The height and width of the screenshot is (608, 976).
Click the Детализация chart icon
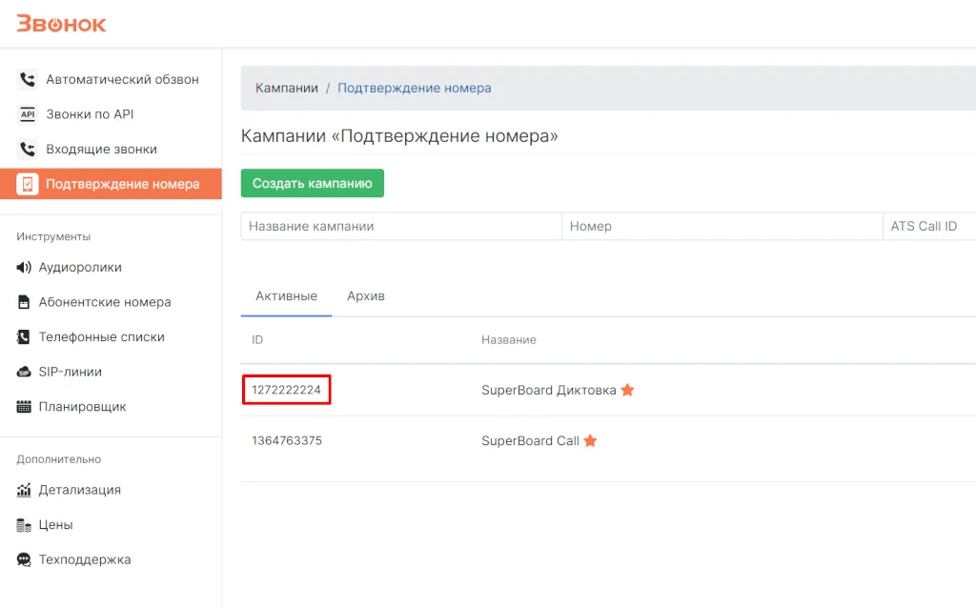(24, 490)
